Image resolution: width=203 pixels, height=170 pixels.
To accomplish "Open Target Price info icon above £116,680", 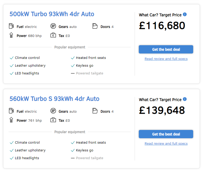I will (x=185, y=14).
